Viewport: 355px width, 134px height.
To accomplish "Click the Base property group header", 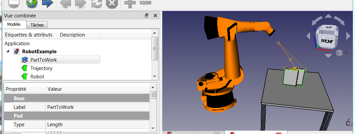I will coord(76,98).
